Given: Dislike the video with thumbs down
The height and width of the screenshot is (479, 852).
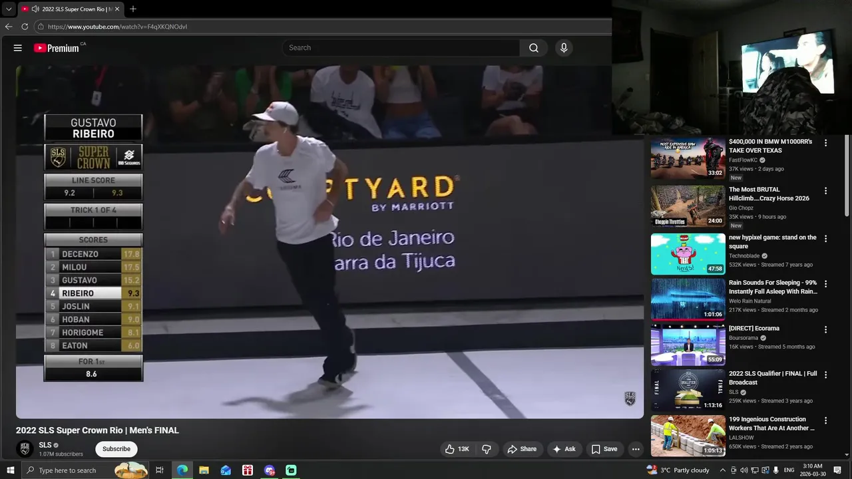Looking at the screenshot, I should 487,449.
